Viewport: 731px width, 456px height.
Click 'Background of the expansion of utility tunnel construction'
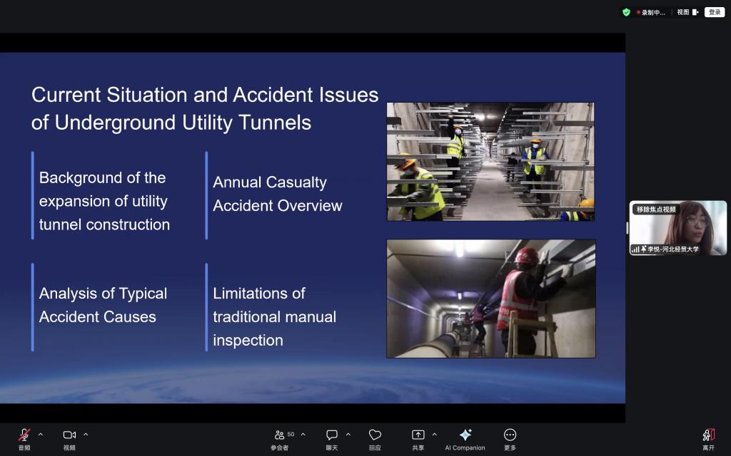[104, 201]
